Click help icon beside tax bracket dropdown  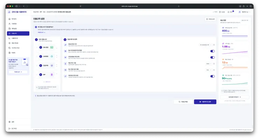tap(214, 45)
